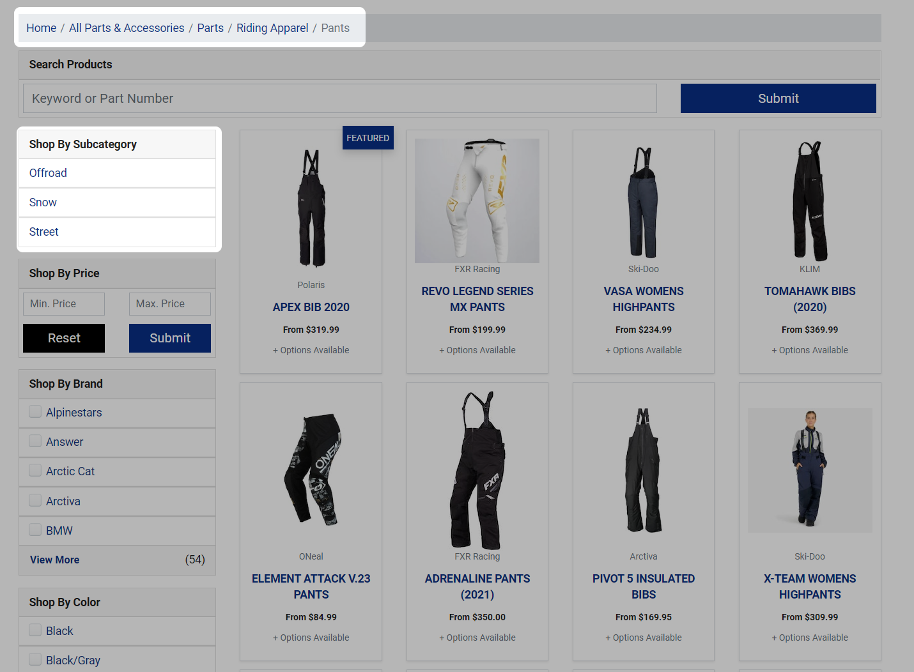Open VASA WOMENS HIGHPANTS title link
914x672 pixels.
click(x=644, y=299)
